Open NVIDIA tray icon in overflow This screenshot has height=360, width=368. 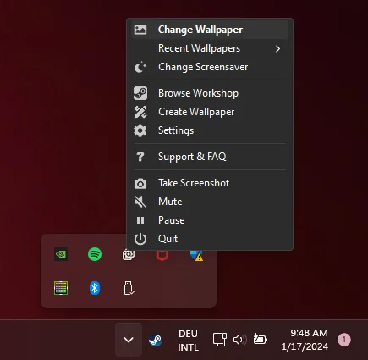(x=61, y=254)
